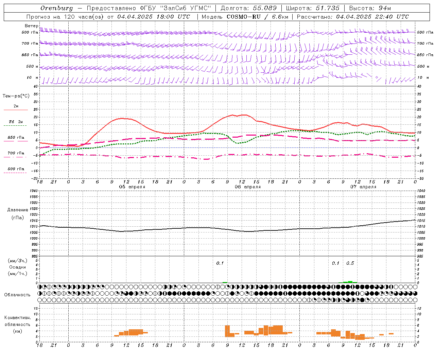Click the '(мм/3ч.)' precipitation unit label
The image size is (435, 348).
coord(18,261)
